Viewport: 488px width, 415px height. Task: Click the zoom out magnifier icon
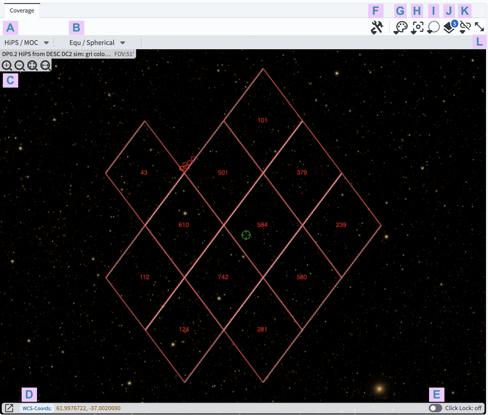click(20, 65)
